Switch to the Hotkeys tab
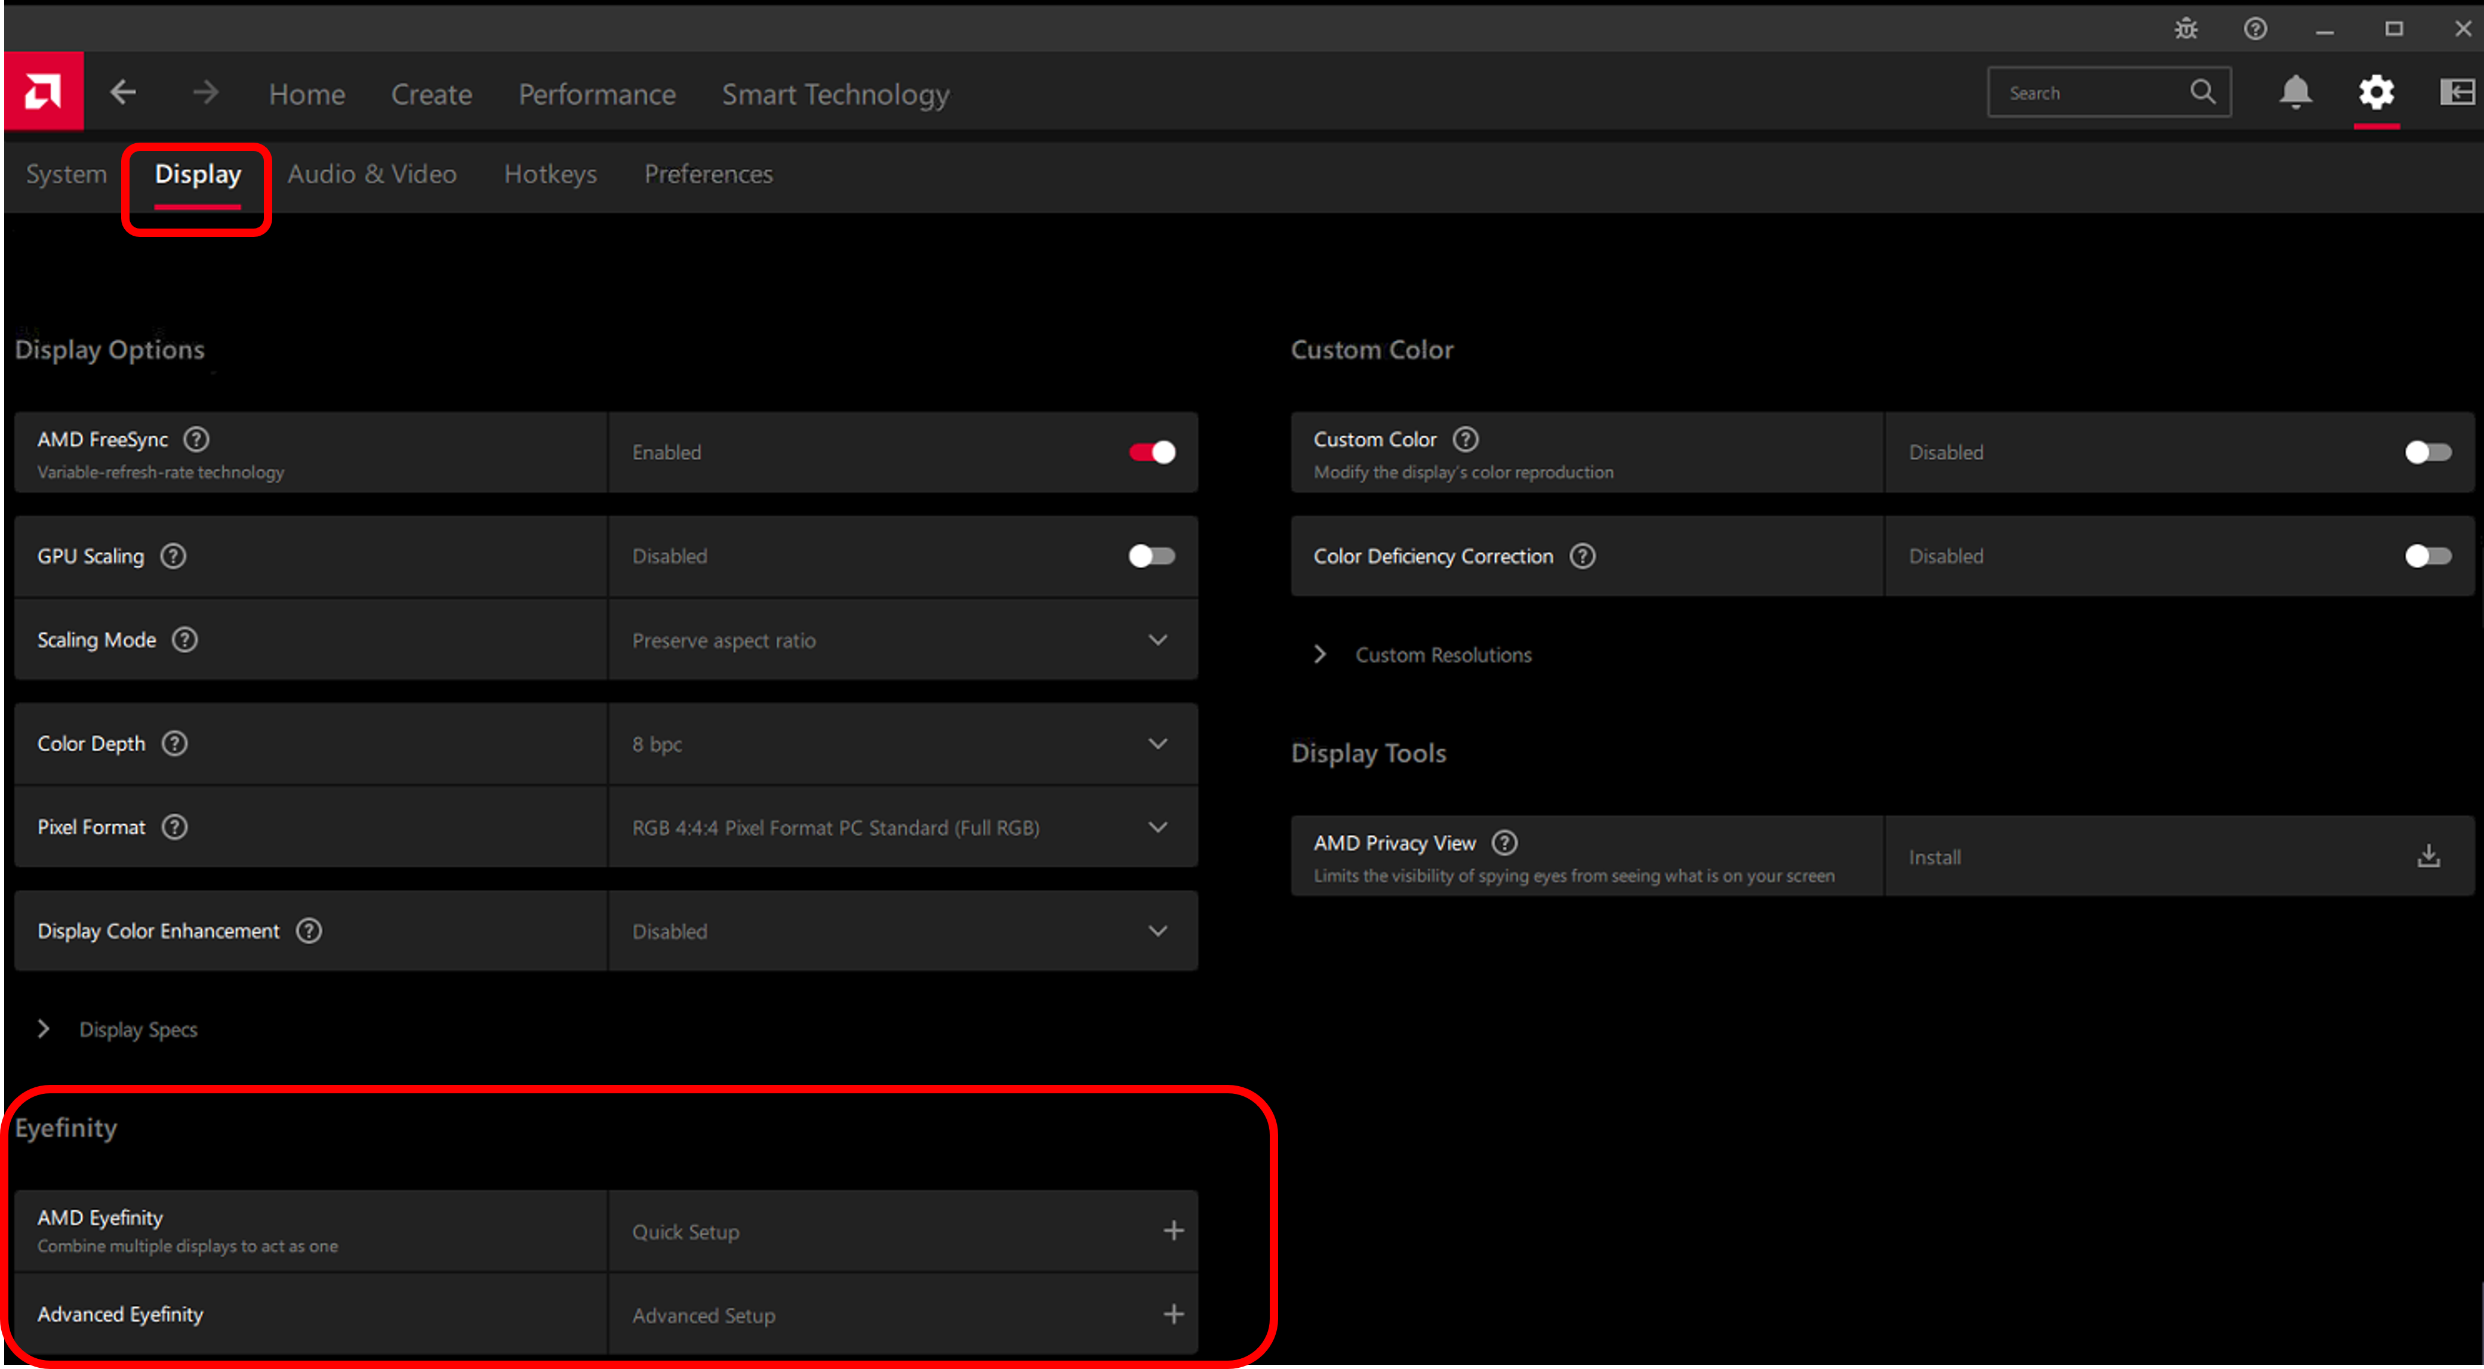The width and height of the screenshot is (2484, 1369). 550,174
